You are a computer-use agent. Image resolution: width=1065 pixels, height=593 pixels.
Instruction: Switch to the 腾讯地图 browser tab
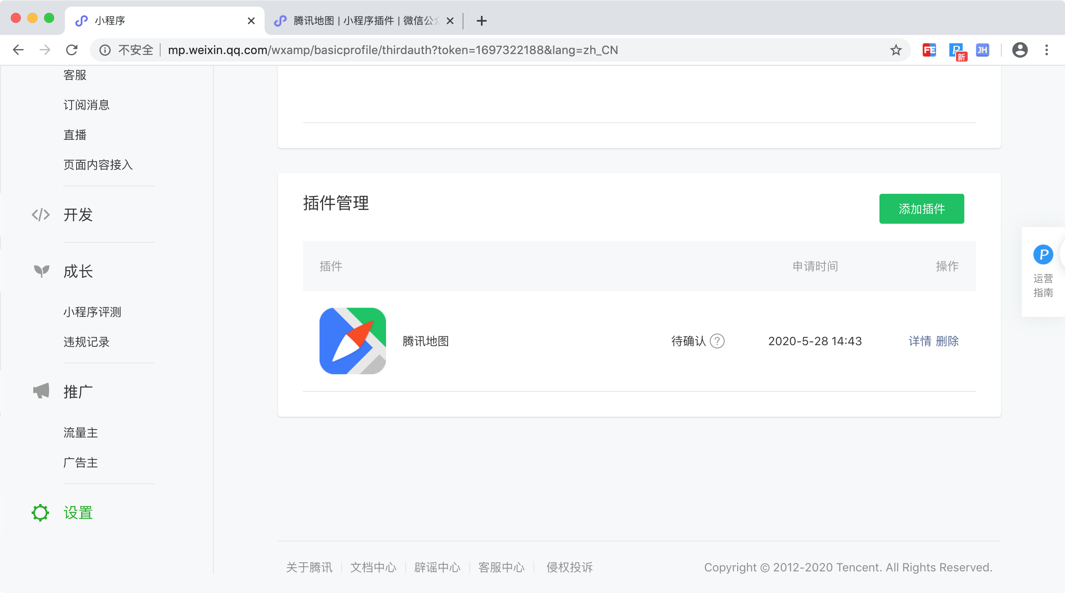pyautogui.click(x=362, y=20)
